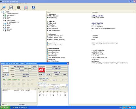Click the Network tree icon

[x=5, y=29]
